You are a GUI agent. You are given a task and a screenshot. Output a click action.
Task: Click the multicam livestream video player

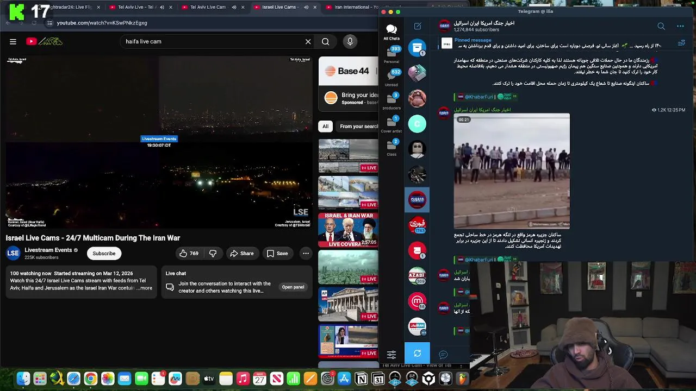point(158,142)
